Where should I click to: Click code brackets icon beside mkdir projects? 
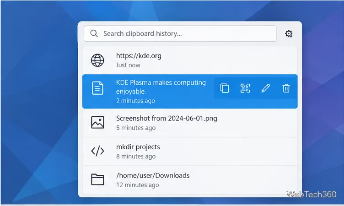pos(97,151)
